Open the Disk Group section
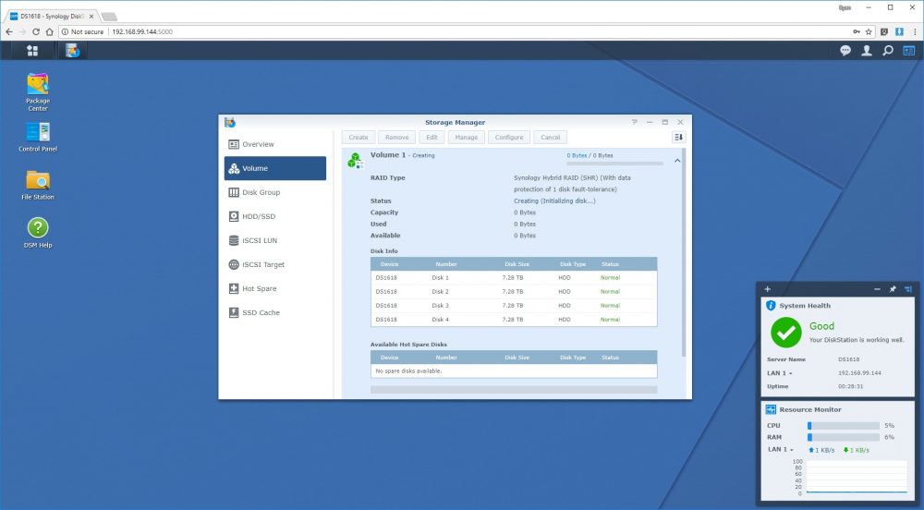924x510 pixels. [x=275, y=192]
